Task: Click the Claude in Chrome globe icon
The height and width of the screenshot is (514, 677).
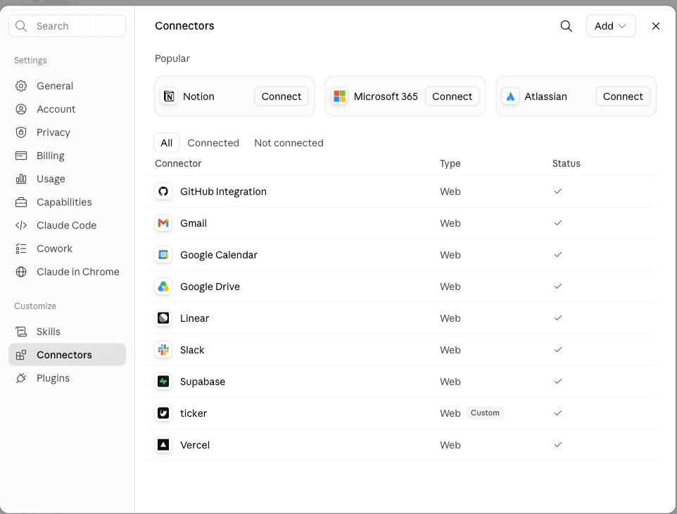Action: click(x=21, y=272)
